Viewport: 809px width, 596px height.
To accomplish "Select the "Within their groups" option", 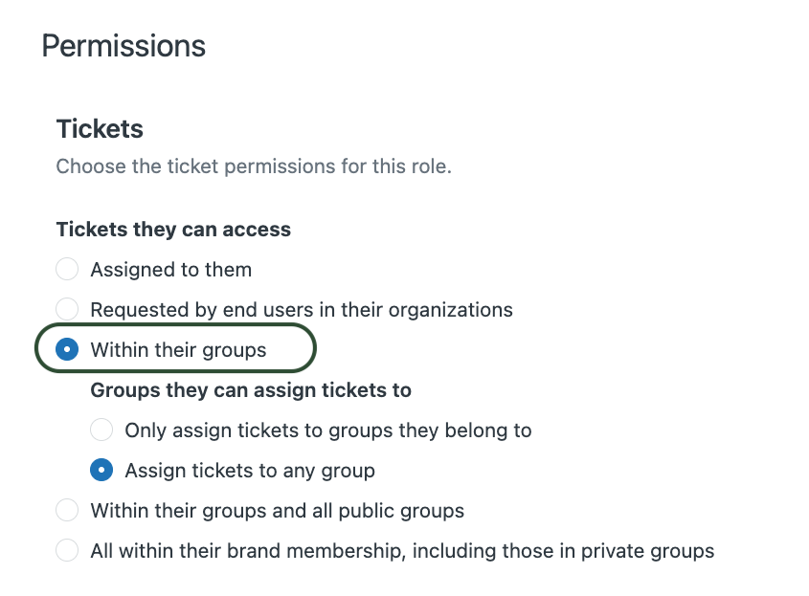I will (66, 349).
